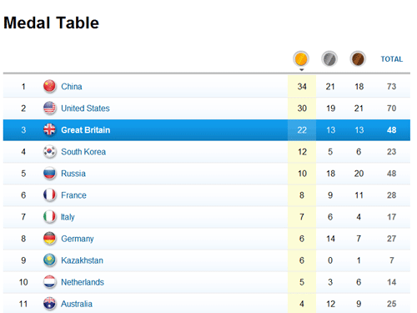The width and height of the screenshot is (417, 313).
Task: Open the France country link
Action: 73,195
